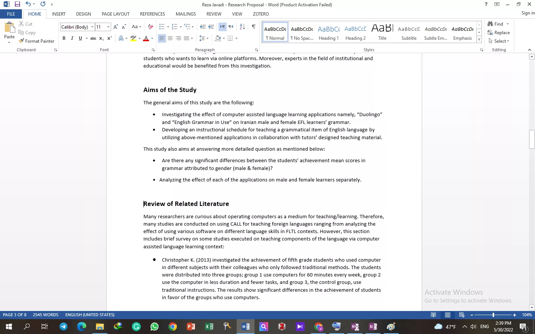Open Microsoft Word Help with the question mark
535x334 pixels.
[486, 4]
